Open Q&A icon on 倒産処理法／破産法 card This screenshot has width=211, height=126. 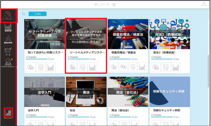click(123, 67)
